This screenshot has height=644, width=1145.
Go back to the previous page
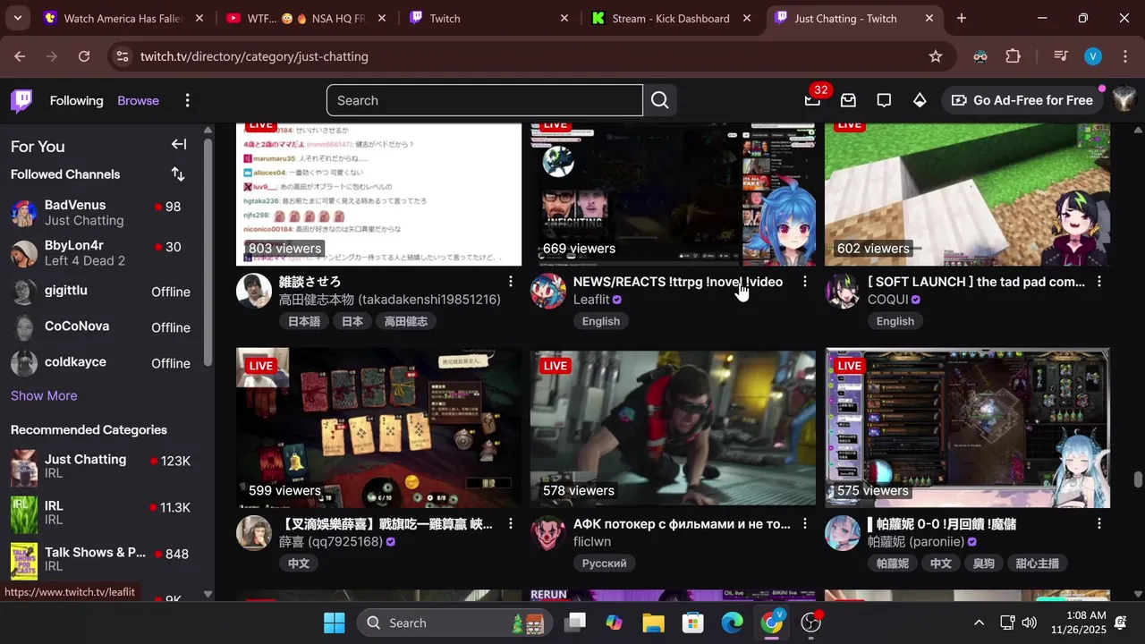20,56
